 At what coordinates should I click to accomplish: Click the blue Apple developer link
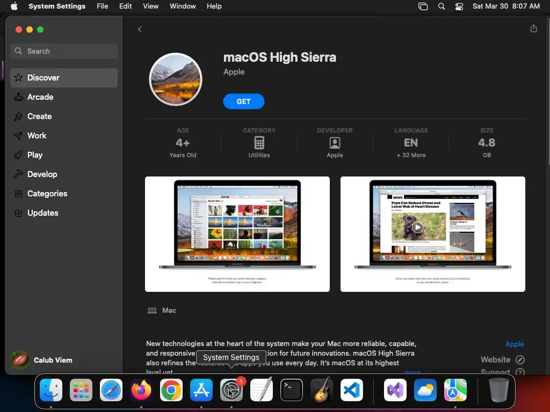(x=514, y=344)
